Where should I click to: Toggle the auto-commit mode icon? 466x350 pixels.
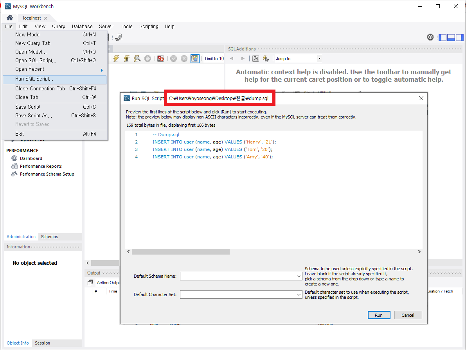(195, 59)
